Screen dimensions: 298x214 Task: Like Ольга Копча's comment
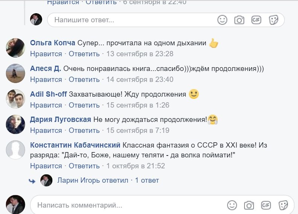46,54
